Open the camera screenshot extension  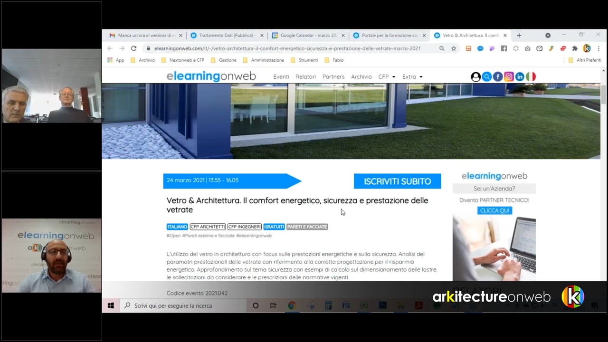(528, 48)
